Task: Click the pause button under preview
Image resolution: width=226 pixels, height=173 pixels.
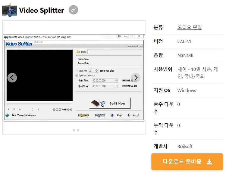Action: [x=14, y=110]
